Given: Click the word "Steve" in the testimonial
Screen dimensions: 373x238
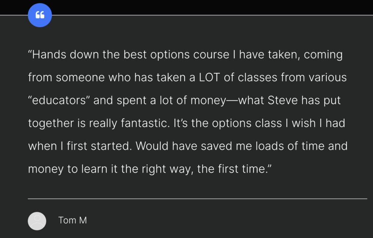Looking at the screenshot, I should point(282,100).
